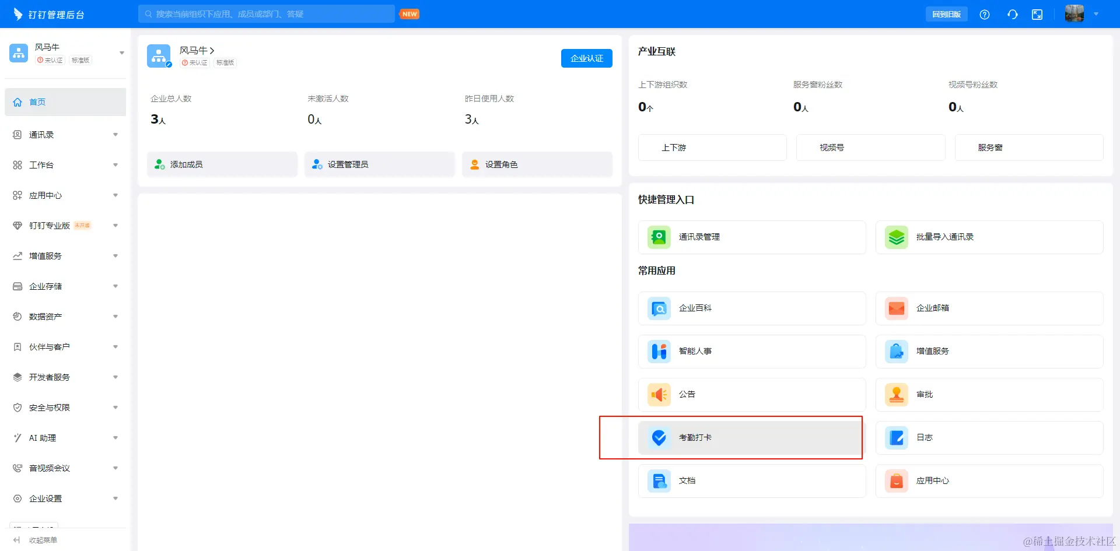Collapse the sidebar with 收起菜单
Image resolution: width=1120 pixels, height=551 pixels.
[35, 540]
